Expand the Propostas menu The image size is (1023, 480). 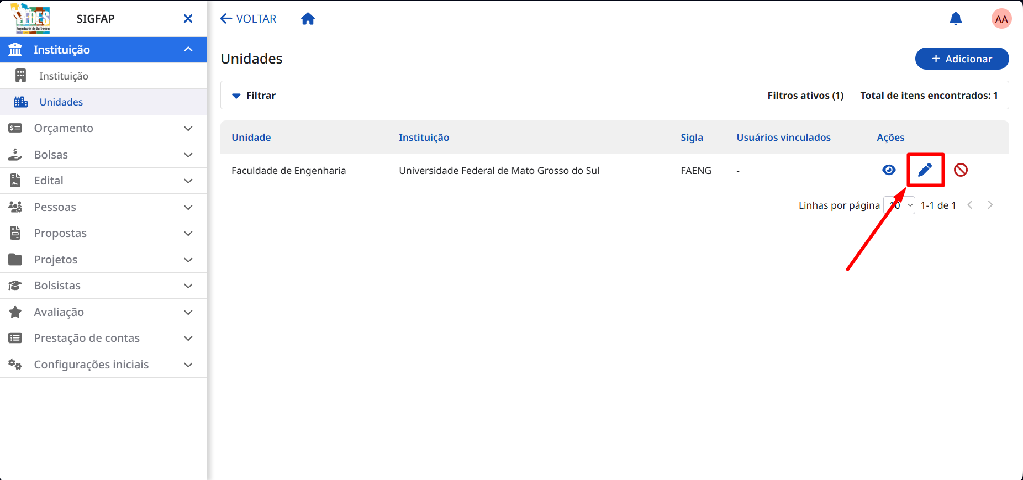coord(103,233)
